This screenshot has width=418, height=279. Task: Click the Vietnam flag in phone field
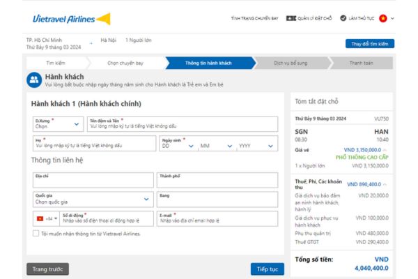(x=40, y=219)
